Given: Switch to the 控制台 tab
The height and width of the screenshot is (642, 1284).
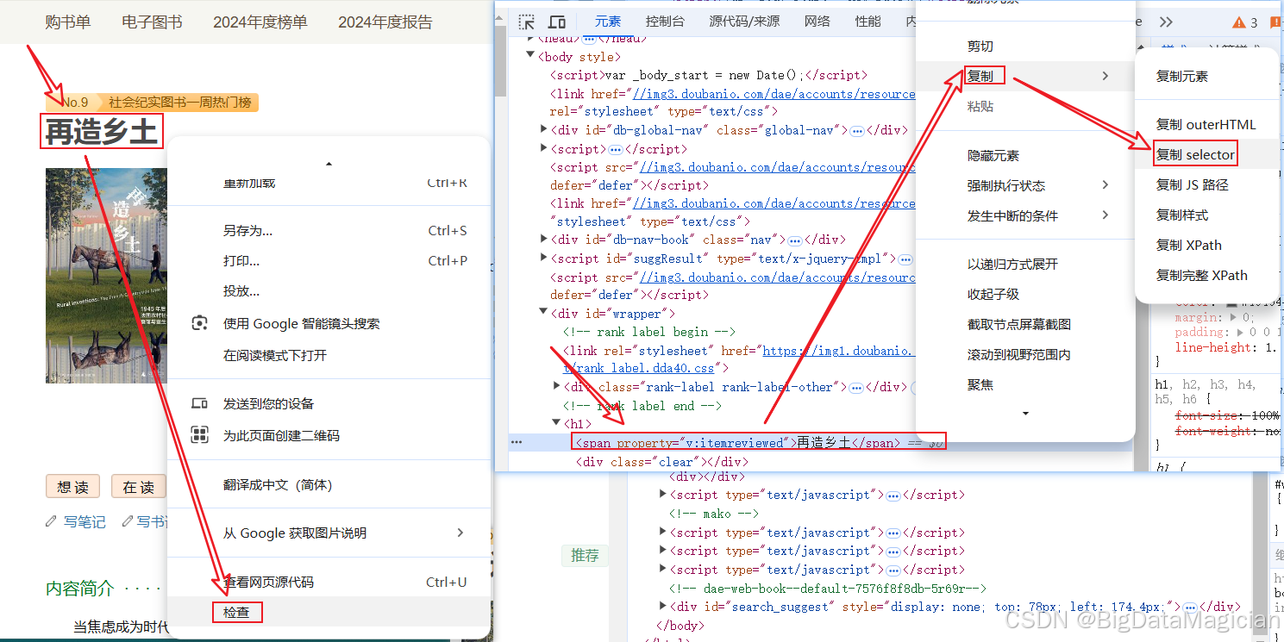Looking at the screenshot, I should 665,22.
